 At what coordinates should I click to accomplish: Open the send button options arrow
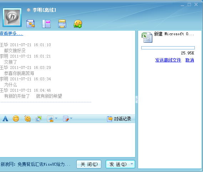(x=132, y=164)
